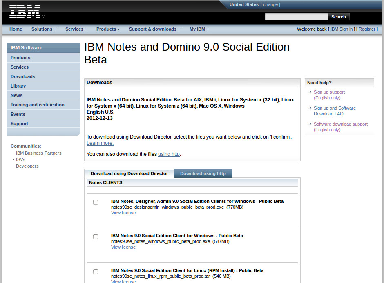
Task: Visit IBM Business Partners community
Action: point(39,153)
